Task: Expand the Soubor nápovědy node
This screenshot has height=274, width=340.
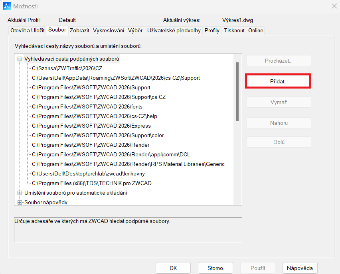Action: pos(20,202)
